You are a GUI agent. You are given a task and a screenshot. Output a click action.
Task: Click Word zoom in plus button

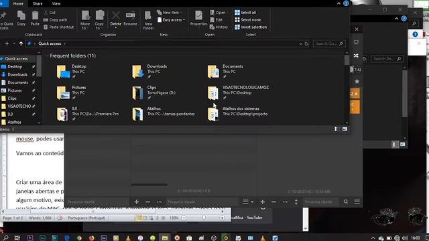click(x=222, y=218)
